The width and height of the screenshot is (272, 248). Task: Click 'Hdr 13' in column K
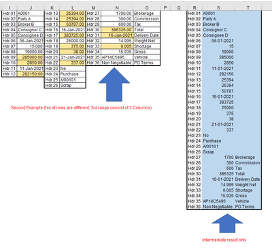click(52, 14)
